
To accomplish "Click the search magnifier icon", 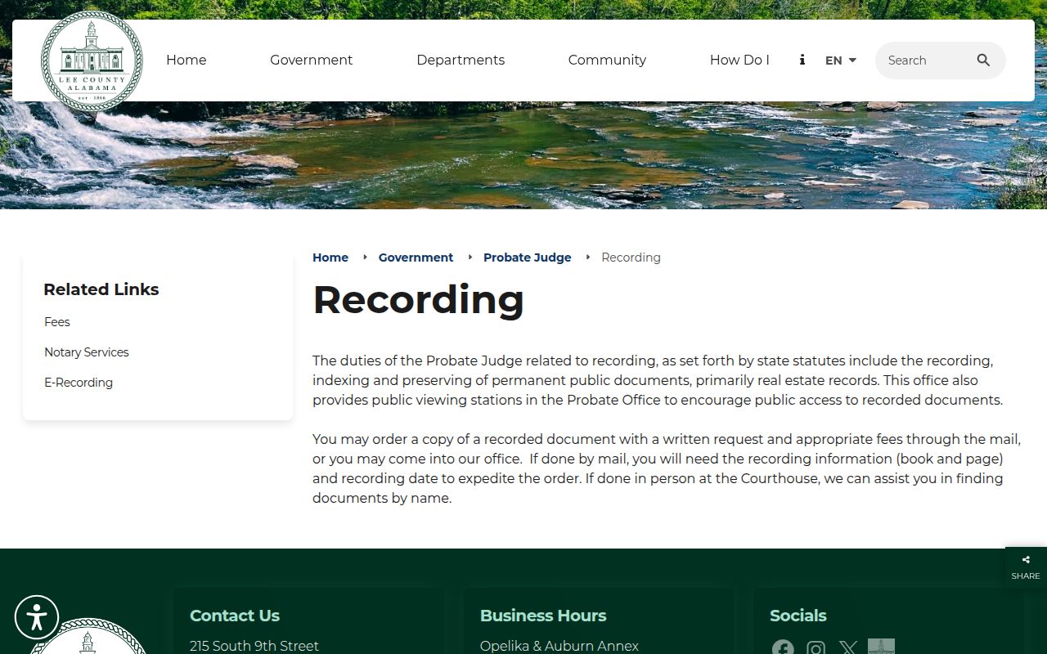I will point(983,60).
